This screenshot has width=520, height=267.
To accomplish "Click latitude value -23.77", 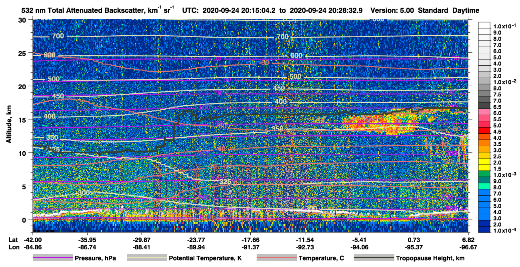I will pos(196,240).
